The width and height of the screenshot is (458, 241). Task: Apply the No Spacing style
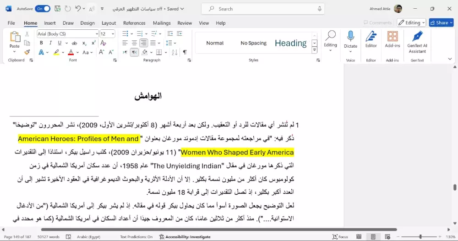[x=254, y=43]
